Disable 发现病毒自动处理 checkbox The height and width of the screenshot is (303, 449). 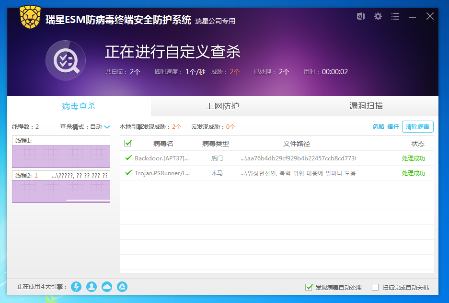[x=309, y=287]
